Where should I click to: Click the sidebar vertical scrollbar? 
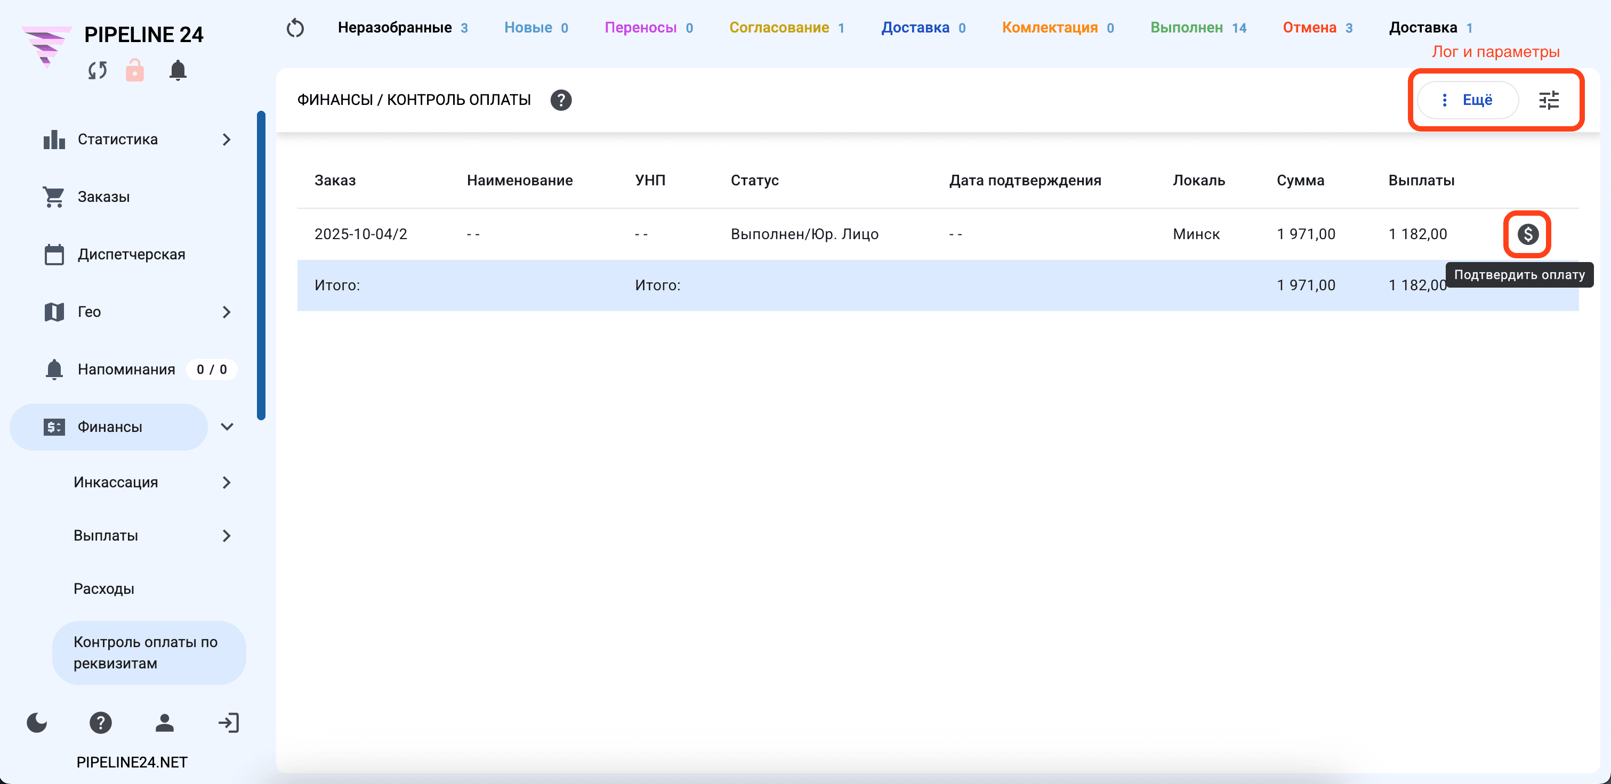(261, 265)
